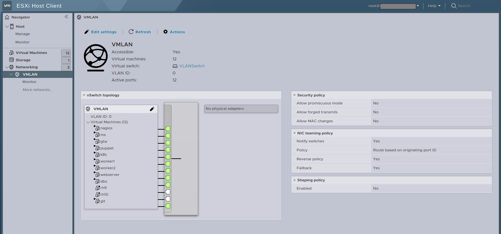
Task: Click the white port next to rh9
Action: tap(168, 192)
